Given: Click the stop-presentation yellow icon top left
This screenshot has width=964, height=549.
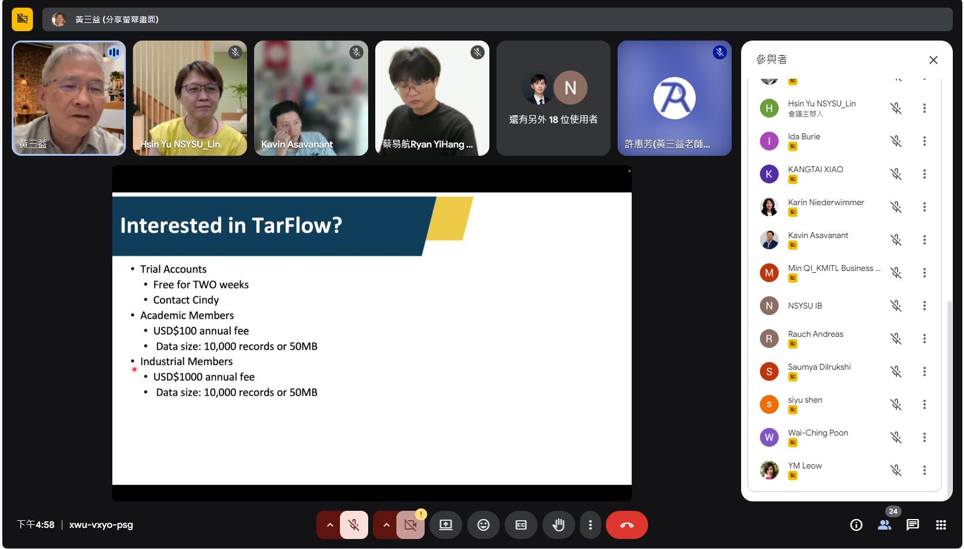Looking at the screenshot, I should [22, 19].
